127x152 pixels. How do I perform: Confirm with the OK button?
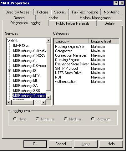coord(35,144)
